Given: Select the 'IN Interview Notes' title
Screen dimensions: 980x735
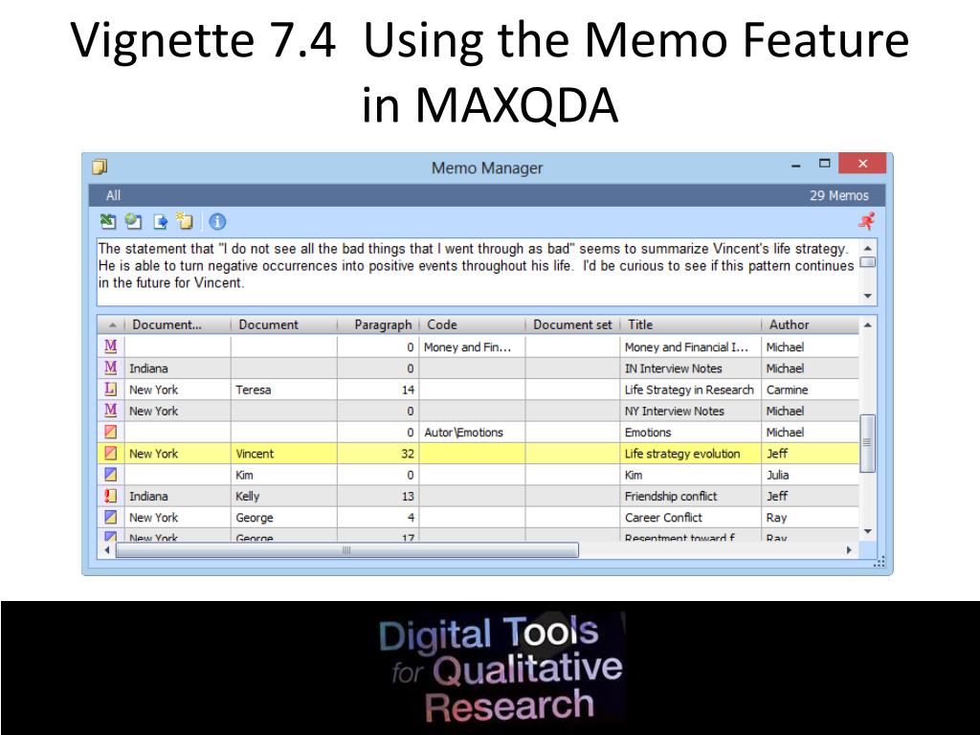Looking at the screenshot, I should pos(673,368).
